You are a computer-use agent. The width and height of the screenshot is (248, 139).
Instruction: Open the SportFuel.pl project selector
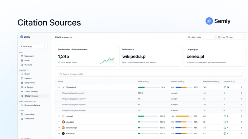[x=33, y=47]
